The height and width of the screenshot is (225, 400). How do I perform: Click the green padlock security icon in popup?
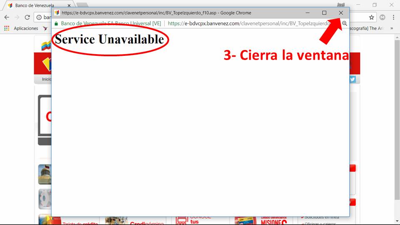56,23
